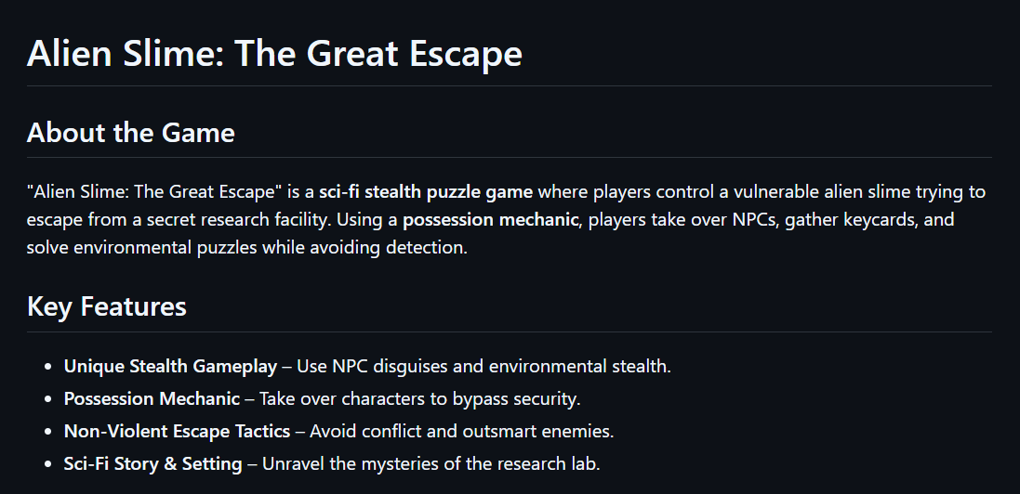Click the "Key Features" heading
The width and height of the screenshot is (1020, 494).
[107, 306]
